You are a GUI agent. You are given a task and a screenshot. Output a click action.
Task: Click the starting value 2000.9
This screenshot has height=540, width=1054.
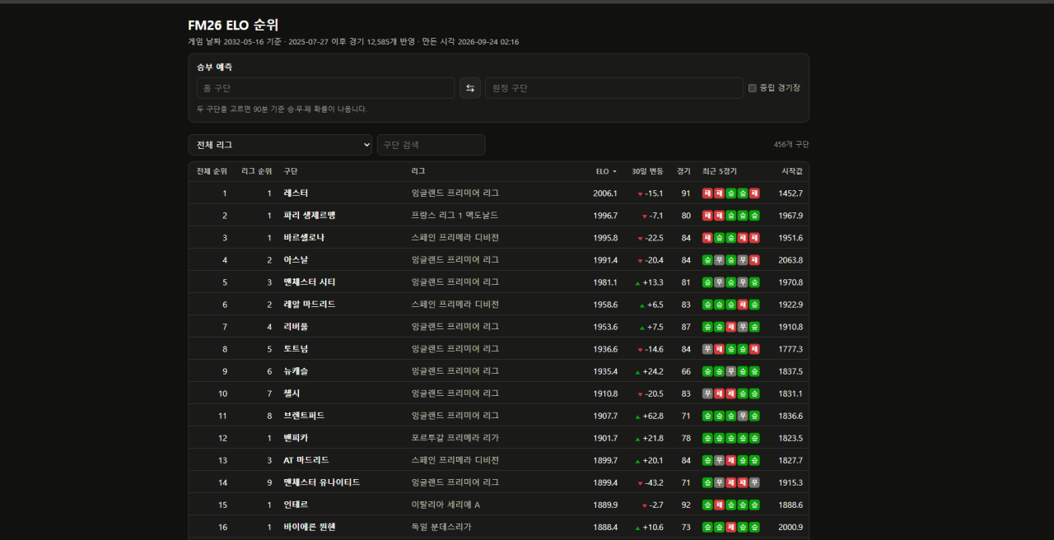click(x=790, y=527)
